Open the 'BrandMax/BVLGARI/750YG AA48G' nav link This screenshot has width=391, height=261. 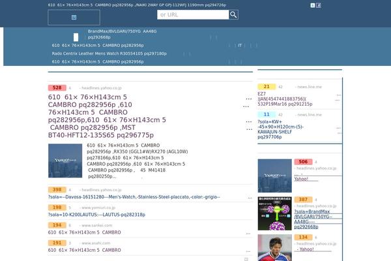[x=123, y=34]
